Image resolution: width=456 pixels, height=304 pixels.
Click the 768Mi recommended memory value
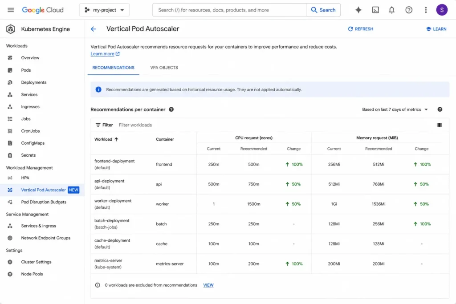pos(379,184)
